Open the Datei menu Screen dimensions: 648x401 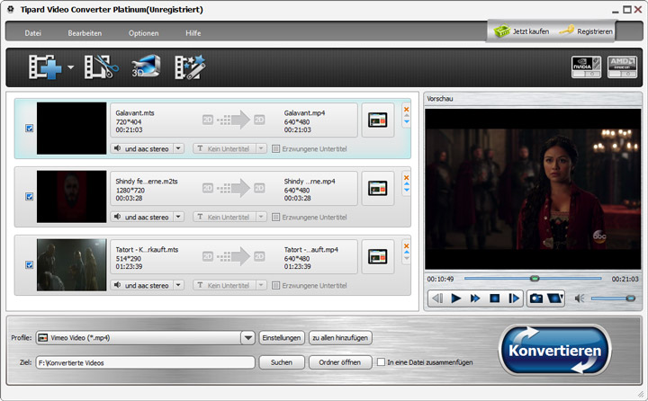pyautogui.click(x=32, y=33)
